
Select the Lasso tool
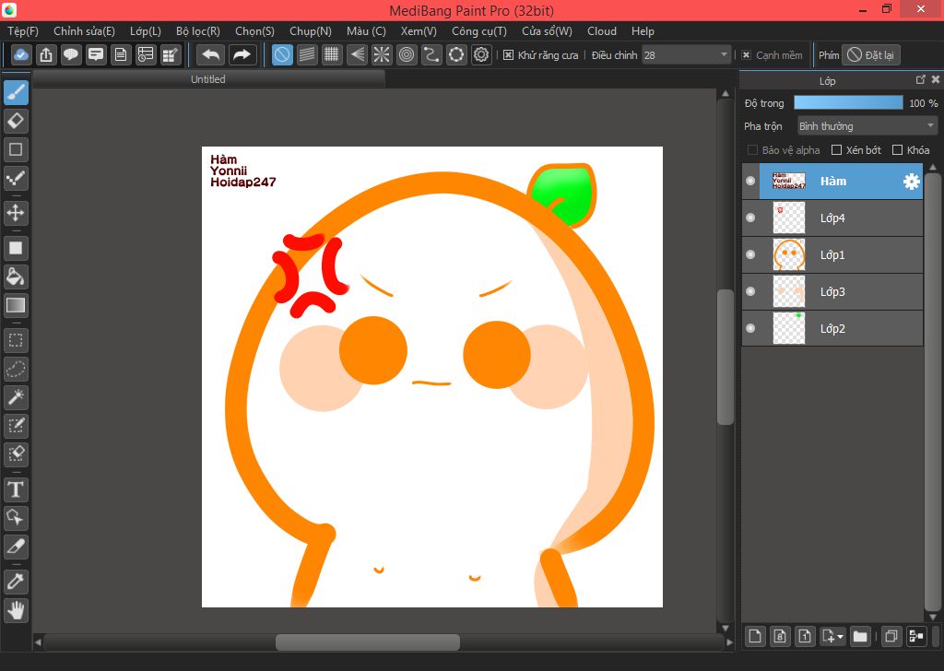16,369
